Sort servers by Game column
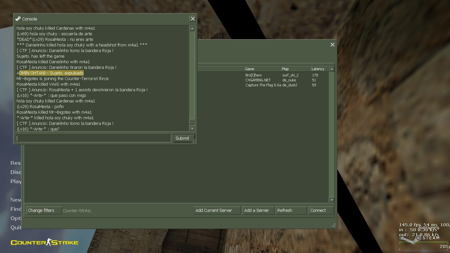The image size is (450, 253). [262, 69]
